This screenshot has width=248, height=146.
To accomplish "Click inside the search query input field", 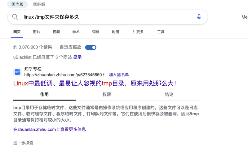I will [105, 17].
